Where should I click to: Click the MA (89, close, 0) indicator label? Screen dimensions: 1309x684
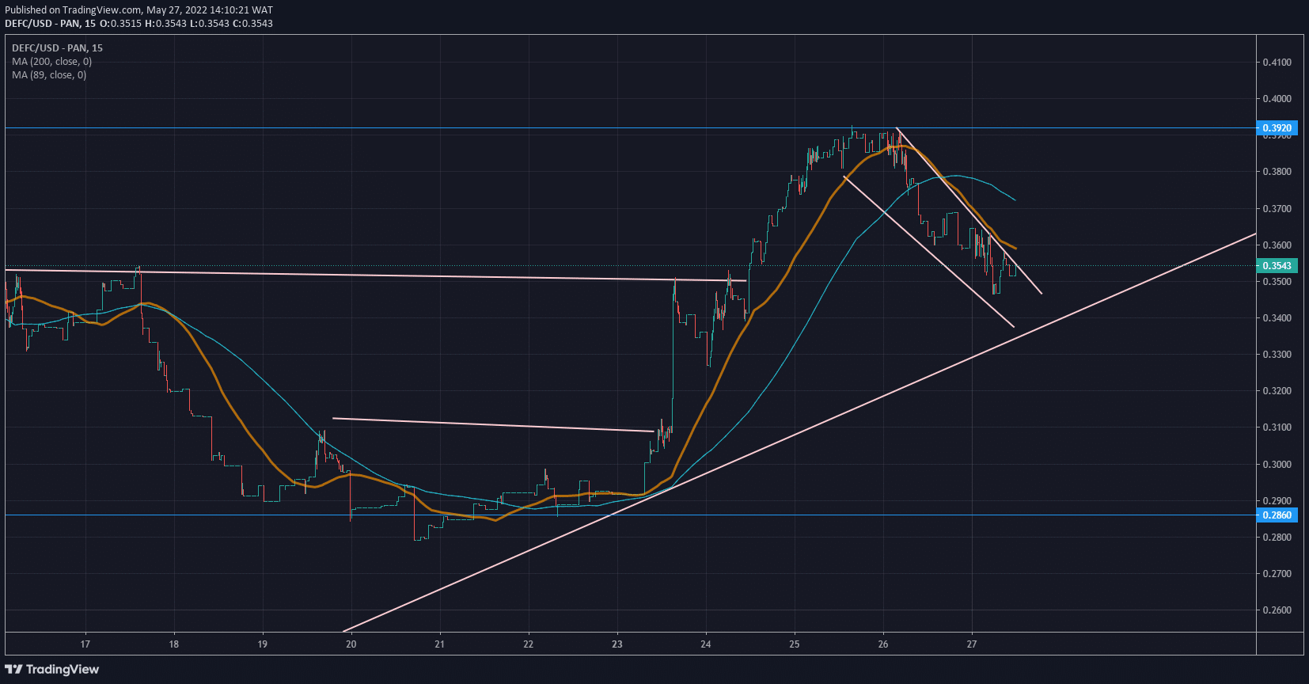[x=49, y=75]
